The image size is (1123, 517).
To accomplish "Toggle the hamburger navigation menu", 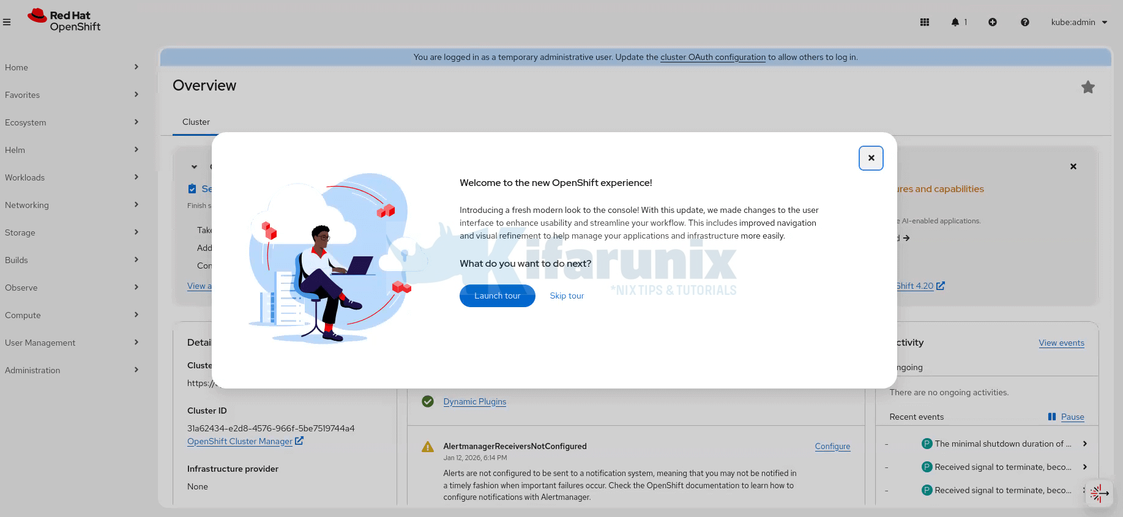I will point(7,22).
